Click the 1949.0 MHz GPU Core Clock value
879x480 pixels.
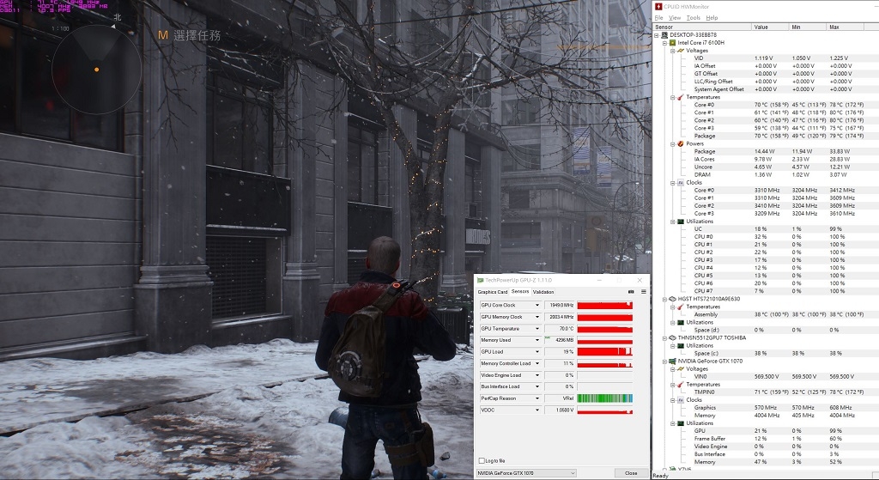[x=560, y=306]
